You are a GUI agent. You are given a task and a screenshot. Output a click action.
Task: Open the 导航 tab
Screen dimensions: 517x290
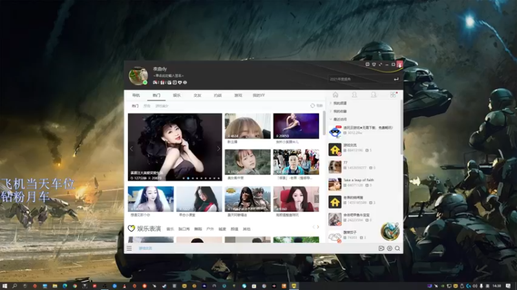tap(136, 95)
